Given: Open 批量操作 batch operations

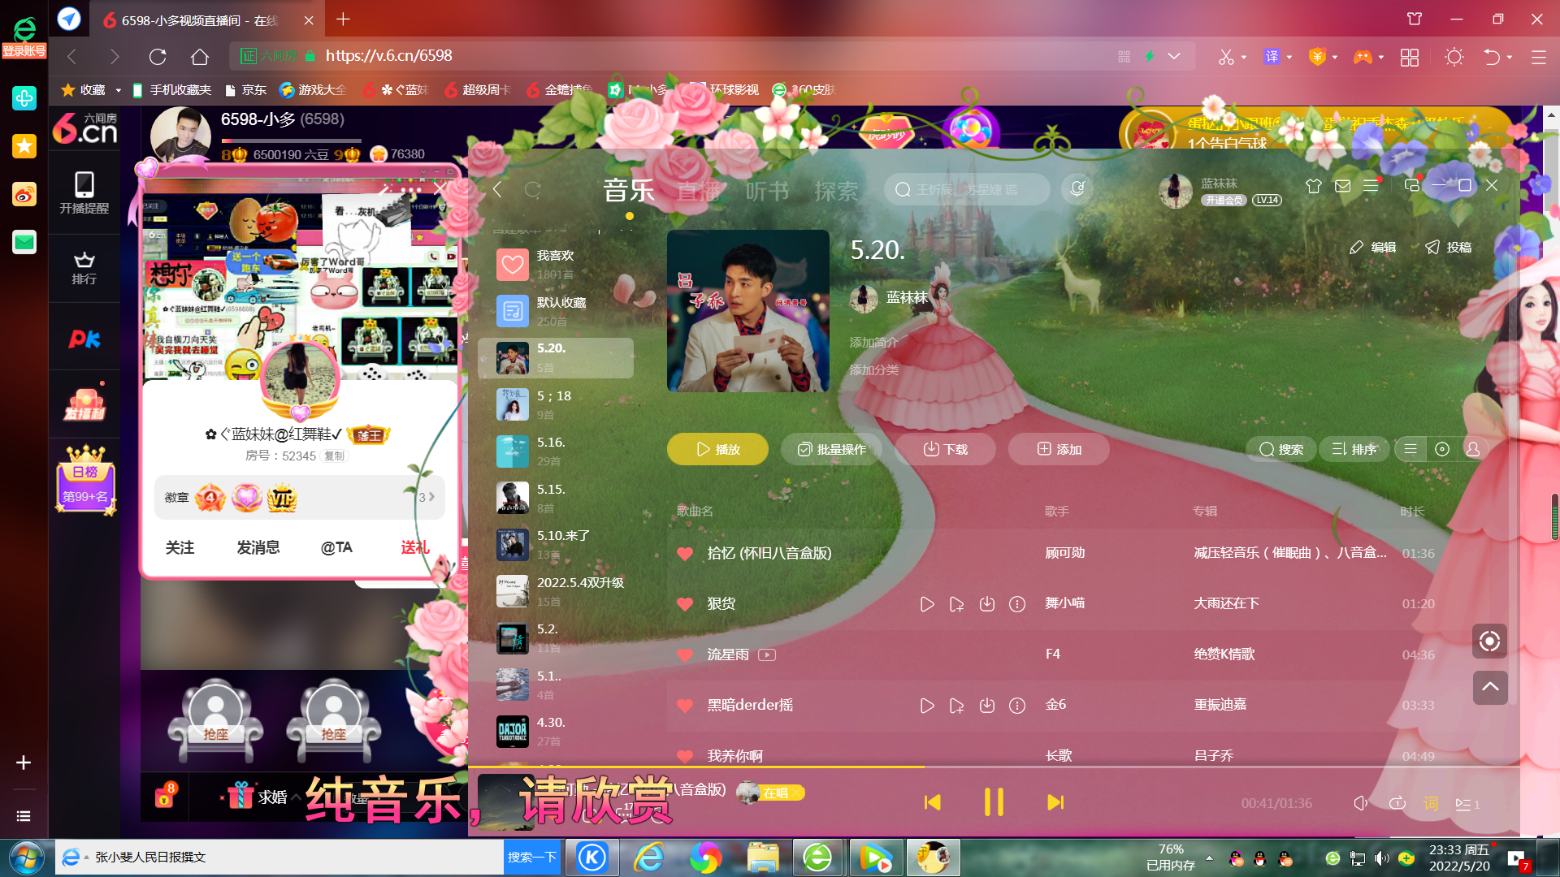Looking at the screenshot, I should point(832,449).
